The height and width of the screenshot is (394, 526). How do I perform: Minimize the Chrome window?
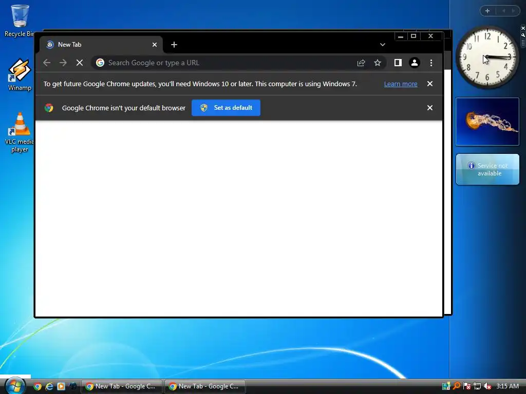pos(400,36)
